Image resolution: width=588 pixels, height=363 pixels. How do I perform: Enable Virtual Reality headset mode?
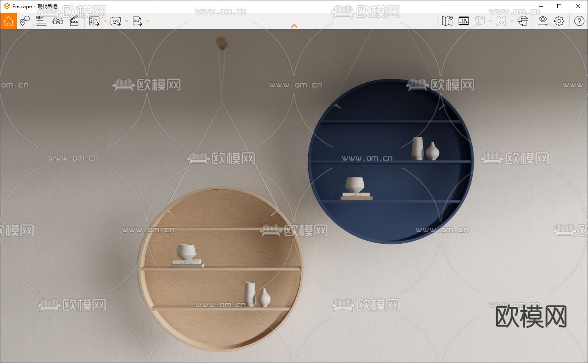coord(523,21)
